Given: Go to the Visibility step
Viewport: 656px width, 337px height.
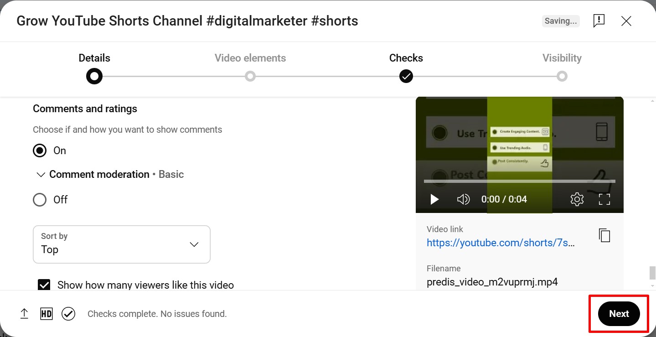Looking at the screenshot, I should [562, 67].
